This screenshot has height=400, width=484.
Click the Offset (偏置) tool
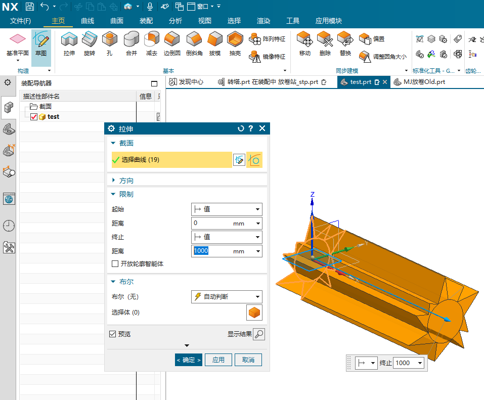(x=372, y=39)
